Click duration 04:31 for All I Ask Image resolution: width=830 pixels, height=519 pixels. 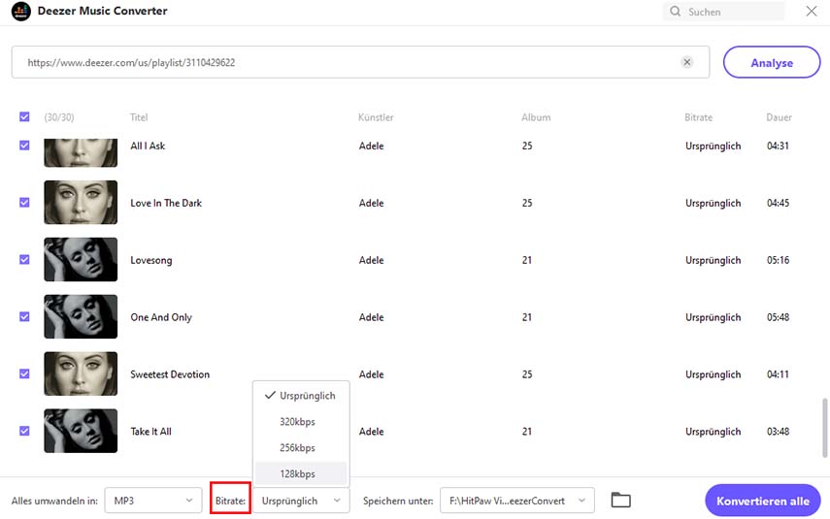coord(778,146)
